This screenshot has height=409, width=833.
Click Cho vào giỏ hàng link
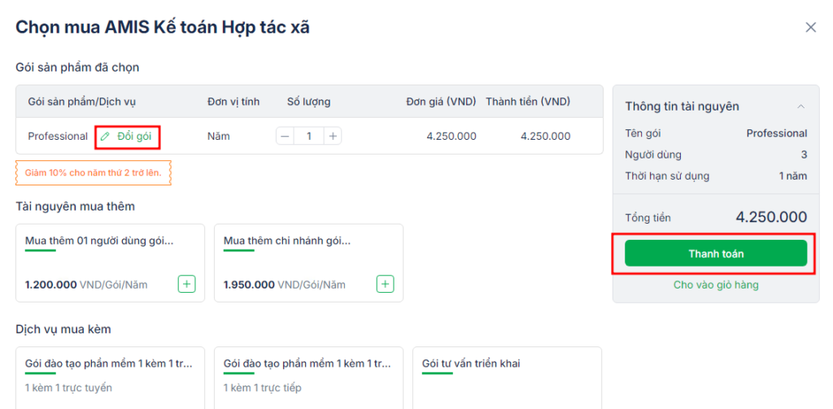point(716,285)
